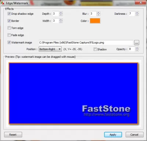The height and width of the screenshot is (141, 147).
Task: Click the watermark image path field
Action: (86, 43)
